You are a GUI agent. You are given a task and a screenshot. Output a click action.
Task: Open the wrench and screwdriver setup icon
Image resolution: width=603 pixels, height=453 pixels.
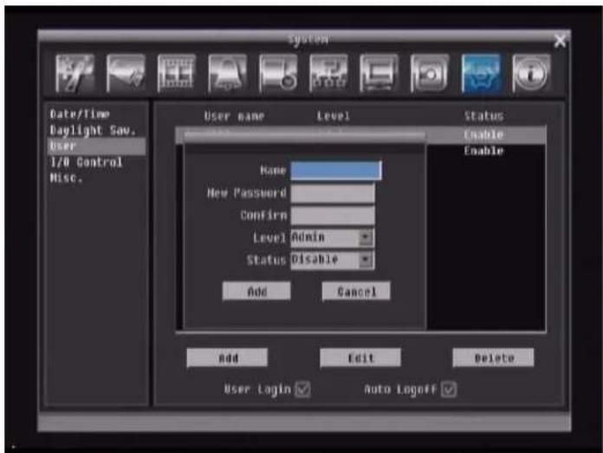point(75,73)
